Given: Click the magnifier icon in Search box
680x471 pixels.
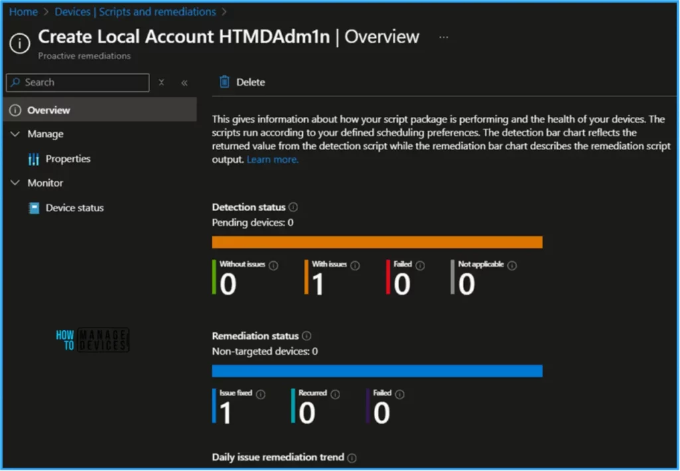Looking at the screenshot, I should pos(15,82).
